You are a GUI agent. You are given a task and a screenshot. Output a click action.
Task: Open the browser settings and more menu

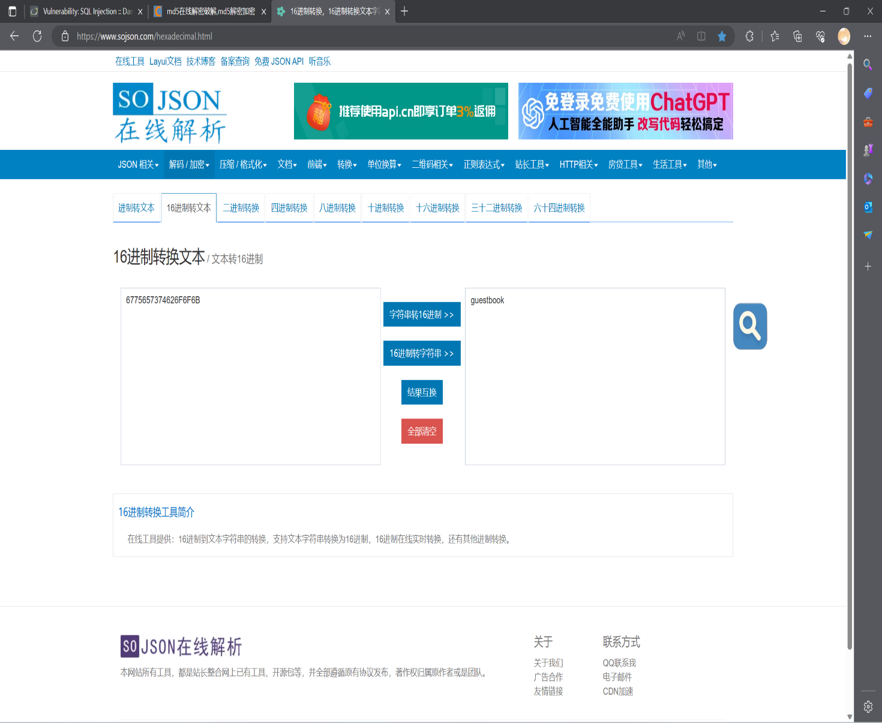pyautogui.click(x=868, y=36)
